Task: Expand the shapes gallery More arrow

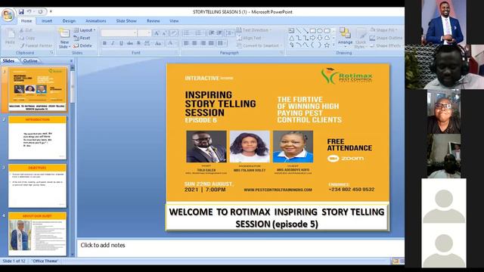Action: pyautogui.click(x=334, y=45)
